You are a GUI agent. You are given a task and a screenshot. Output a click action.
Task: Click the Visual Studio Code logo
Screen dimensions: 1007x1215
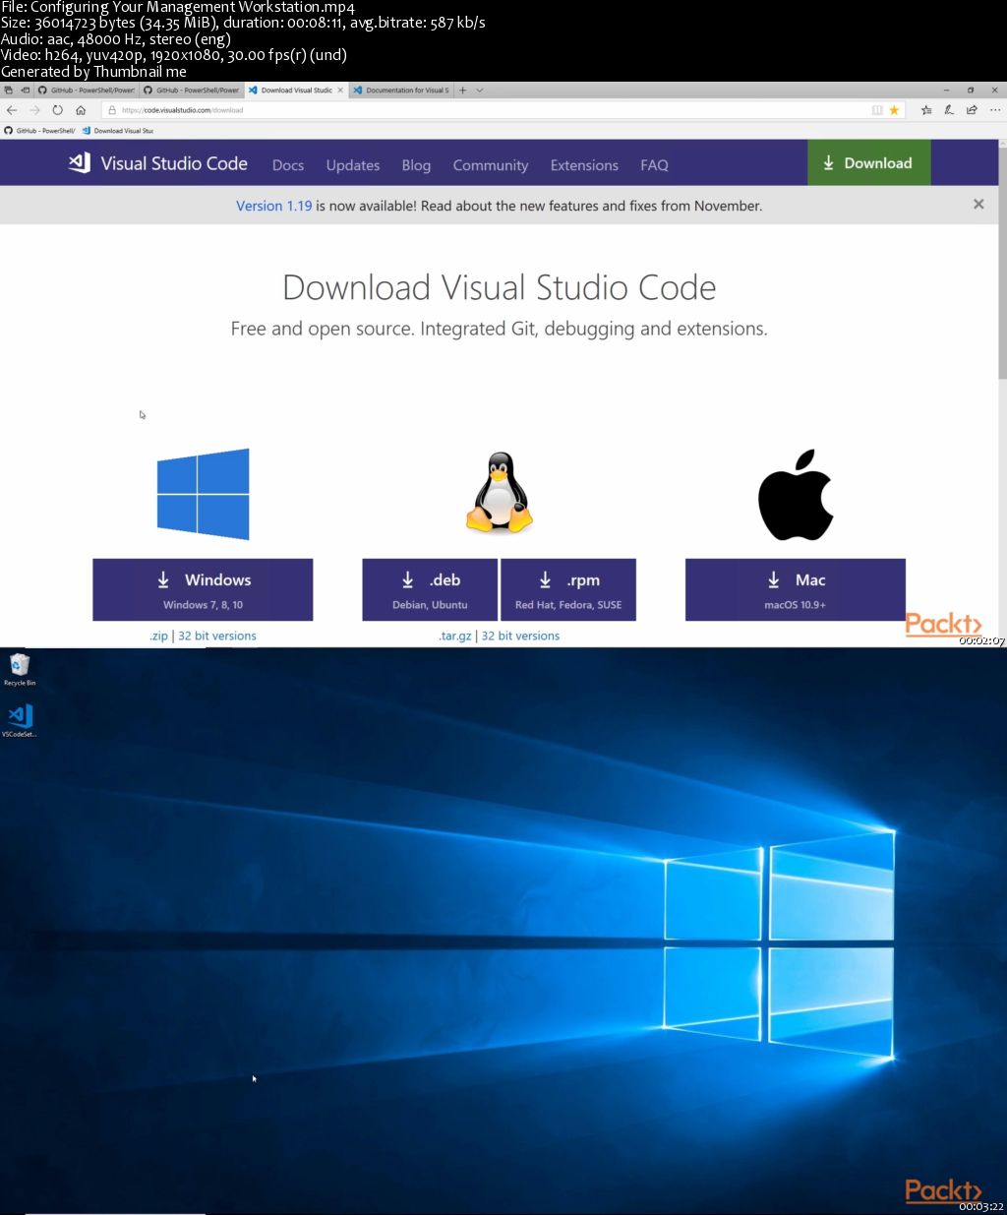click(x=157, y=163)
